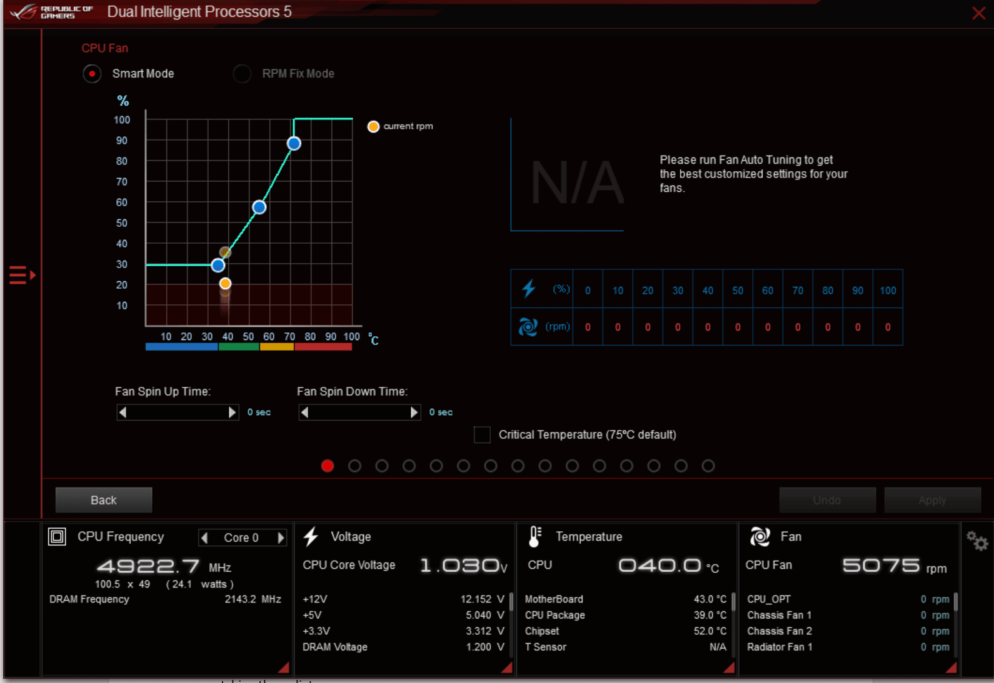
Task: Select the last fan page dot
Action: coord(708,466)
